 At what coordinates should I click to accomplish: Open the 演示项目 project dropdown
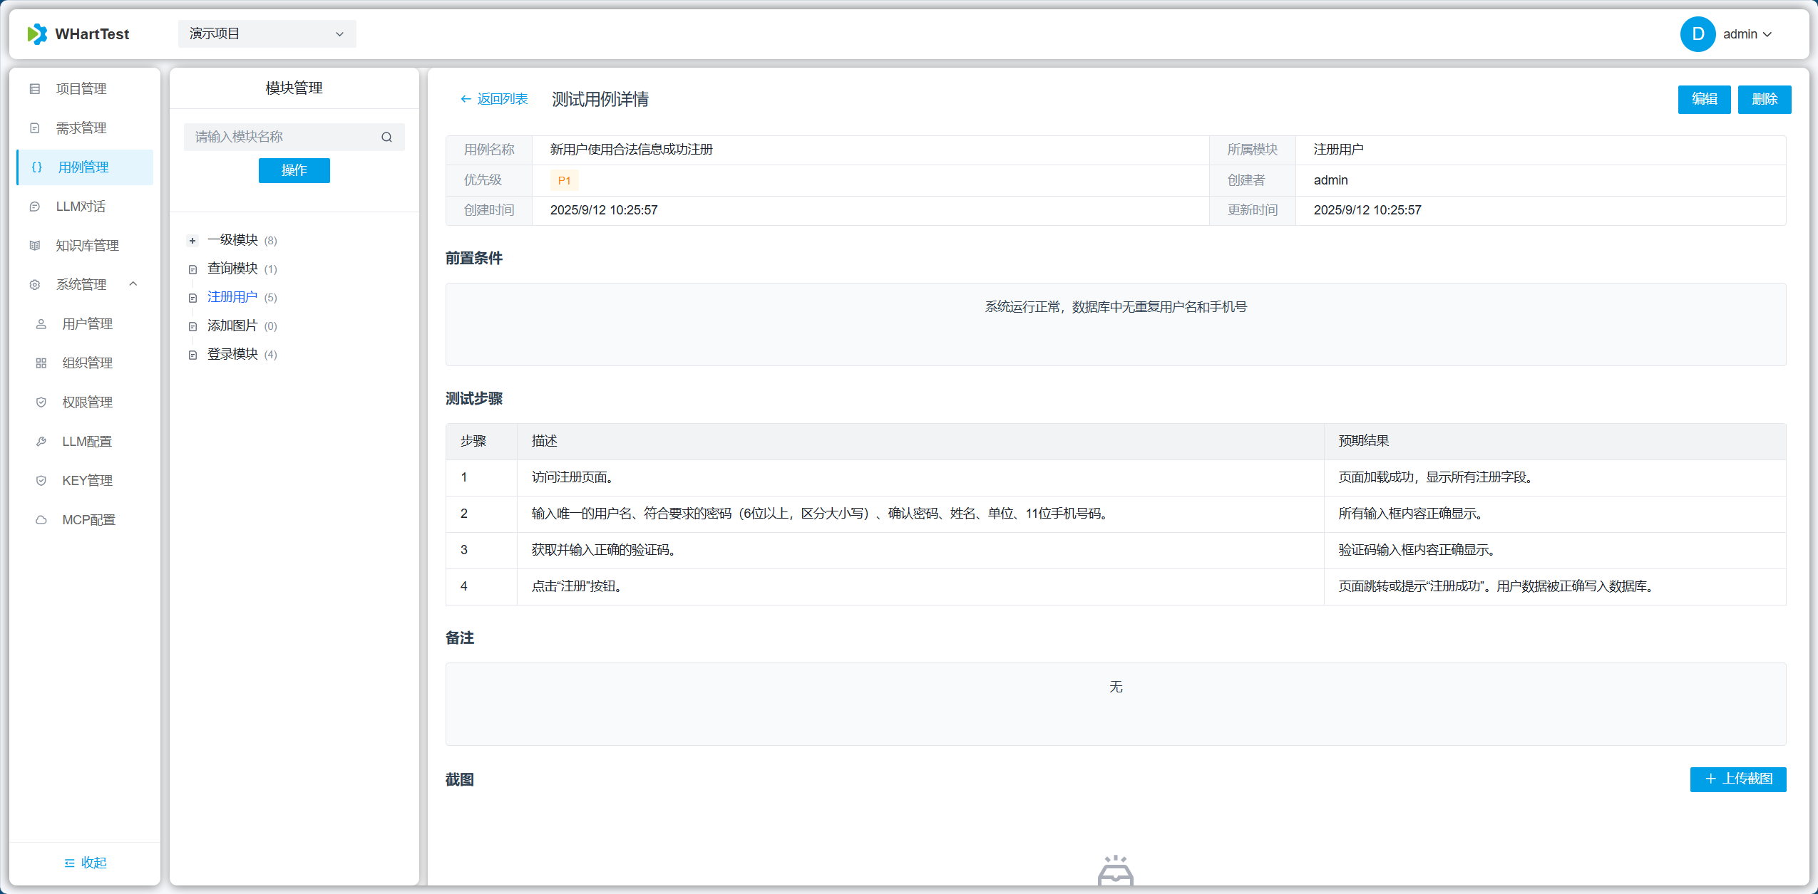[267, 34]
